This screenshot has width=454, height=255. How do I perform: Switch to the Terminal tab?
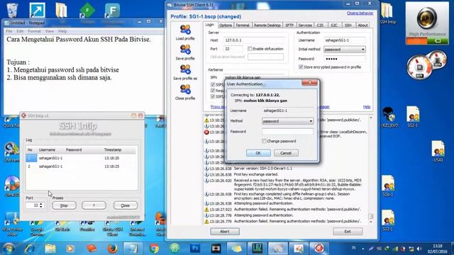(x=243, y=25)
